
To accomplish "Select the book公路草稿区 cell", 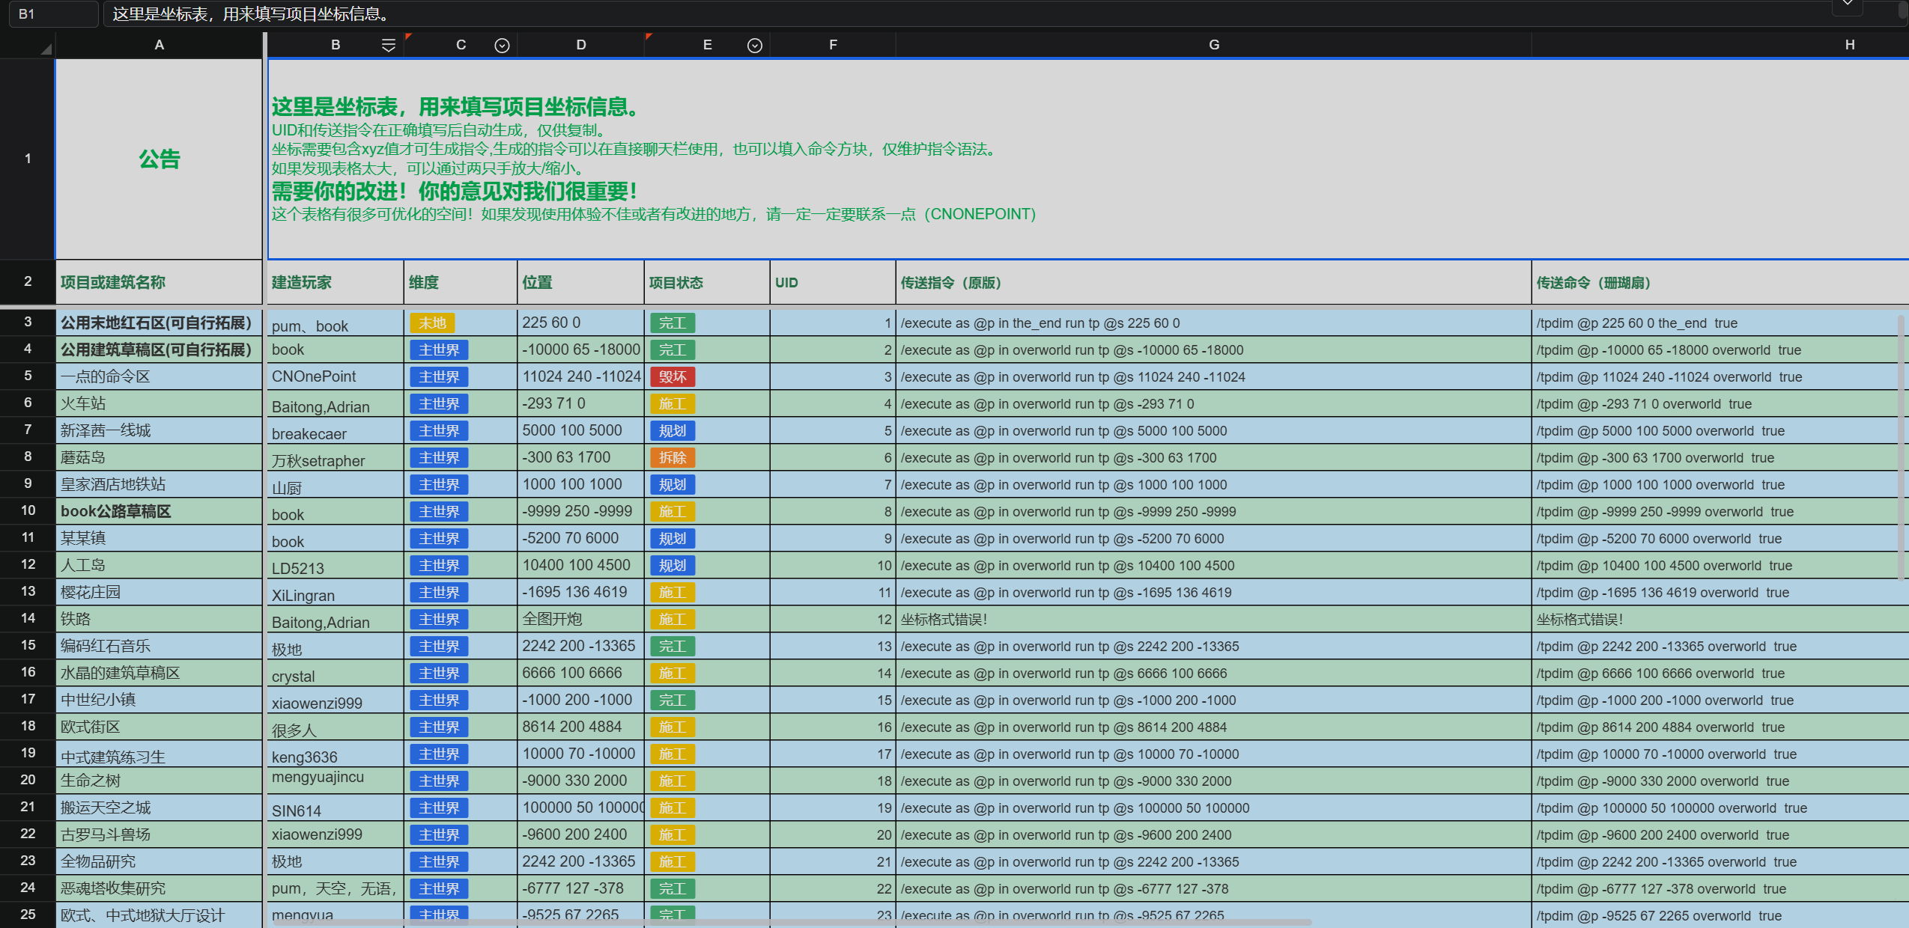I will tap(159, 511).
